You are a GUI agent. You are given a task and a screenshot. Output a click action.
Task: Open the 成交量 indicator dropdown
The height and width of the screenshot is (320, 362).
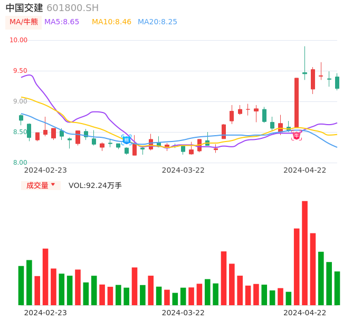(x=41, y=185)
